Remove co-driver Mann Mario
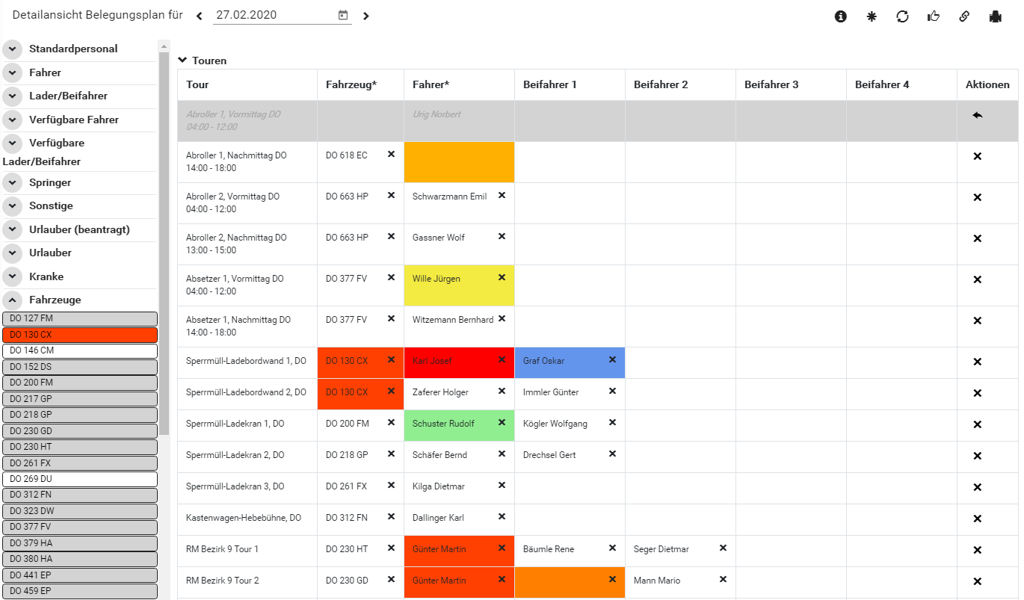1024x600 pixels. [723, 579]
